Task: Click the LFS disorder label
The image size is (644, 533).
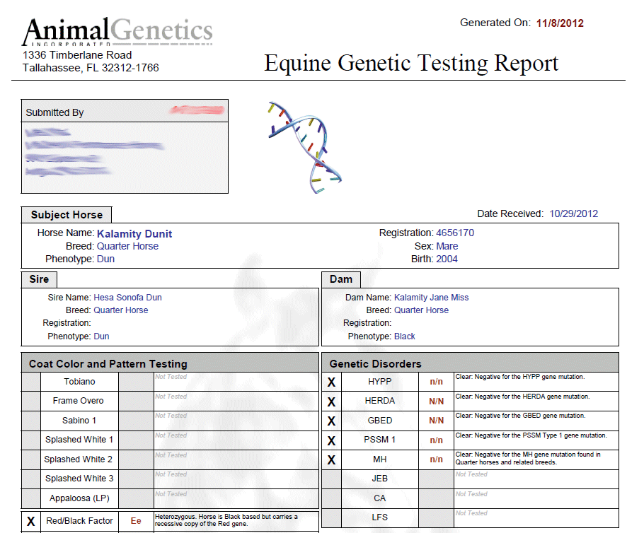Action: point(379,517)
